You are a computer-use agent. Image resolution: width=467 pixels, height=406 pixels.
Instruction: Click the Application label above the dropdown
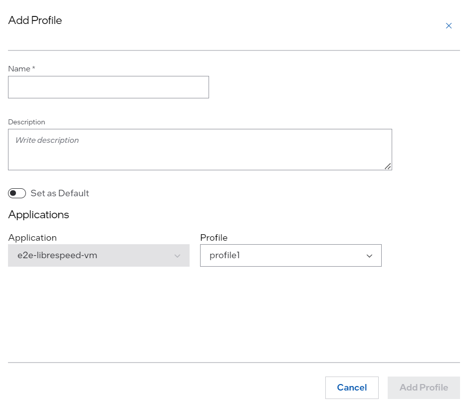click(x=32, y=238)
